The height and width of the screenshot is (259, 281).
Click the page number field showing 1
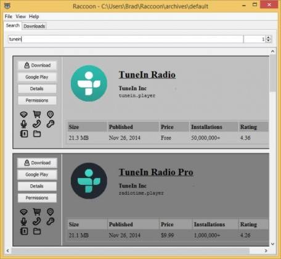tap(255, 39)
